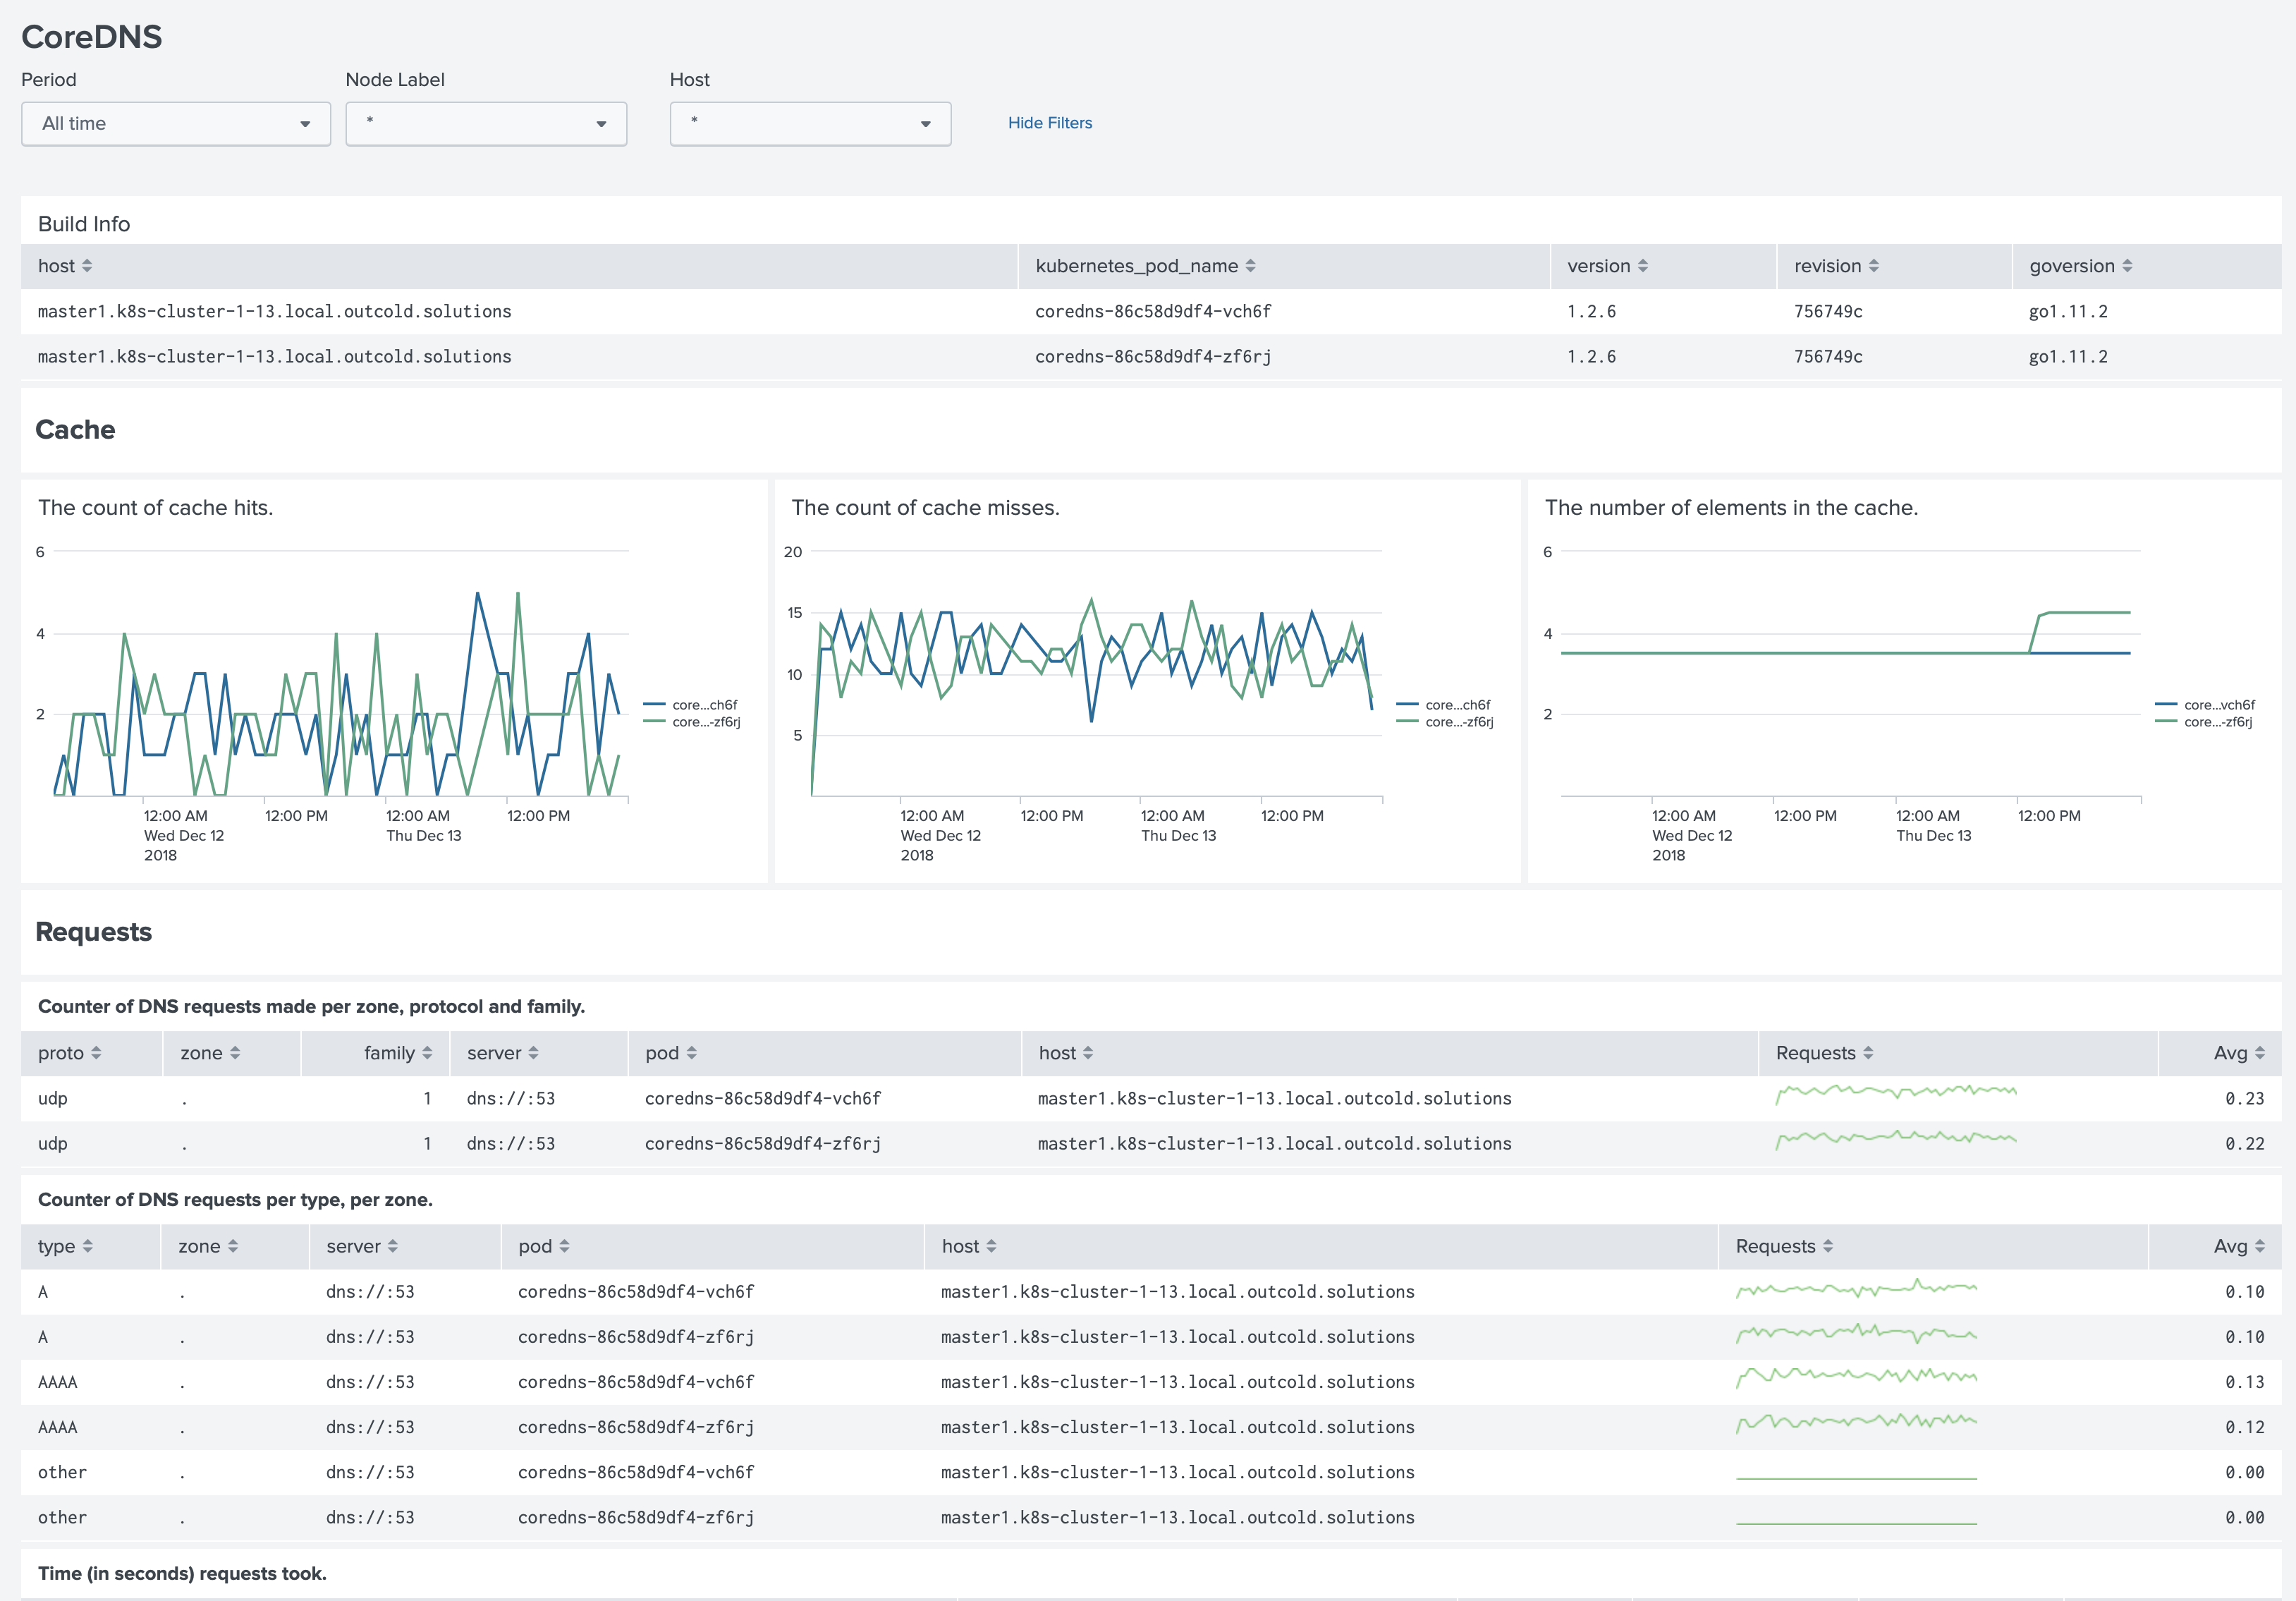Click the udp row for pod zf6rj
Image resolution: width=2296 pixels, height=1601 pixels.
pos(1151,1144)
